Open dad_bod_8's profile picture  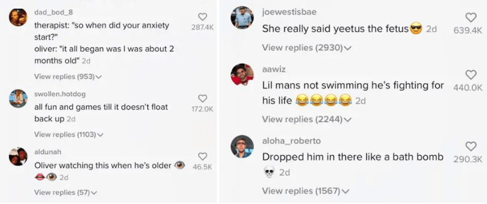pos(18,17)
